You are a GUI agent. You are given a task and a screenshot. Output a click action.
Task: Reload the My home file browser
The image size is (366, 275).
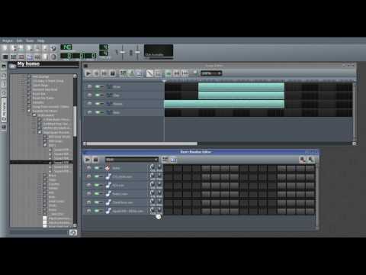(x=73, y=232)
